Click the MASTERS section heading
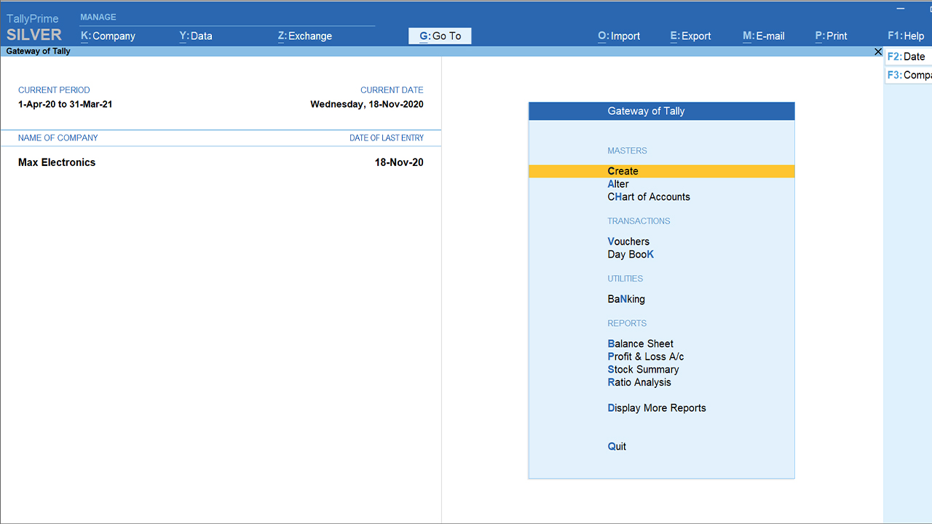Viewport: 932px width, 524px height. pyautogui.click(x=627, y=151)
